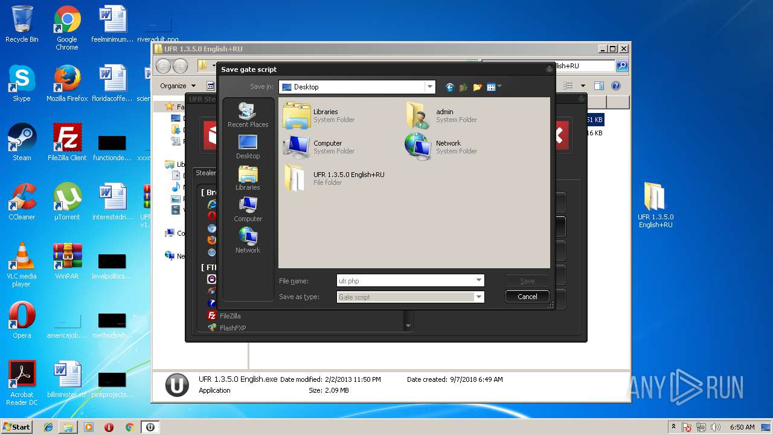The height and width of the screenshot is (435, 773).
Task: Open the View Menu icon in Save dialog
Action: point(494,87)
